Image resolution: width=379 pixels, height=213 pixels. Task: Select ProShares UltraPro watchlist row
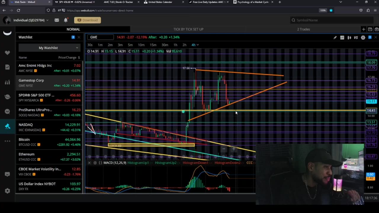point(49,112)
